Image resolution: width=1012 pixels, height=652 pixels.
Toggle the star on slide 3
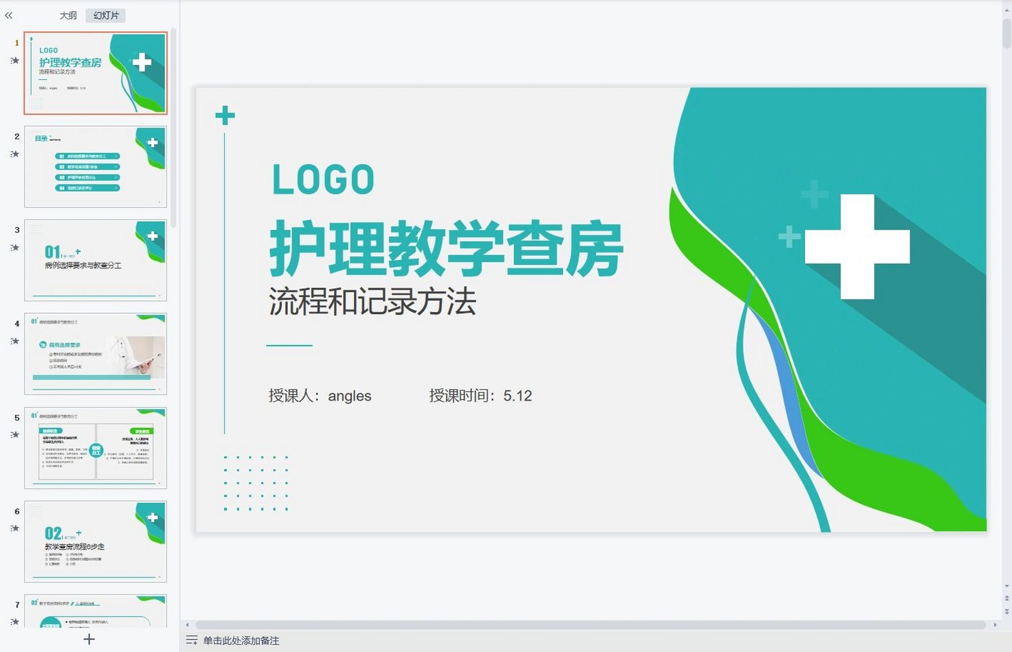coord(15,248)
